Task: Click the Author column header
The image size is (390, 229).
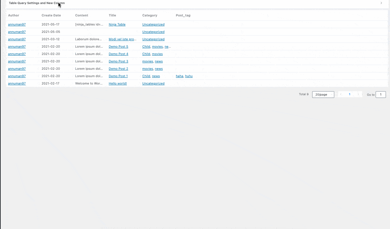Action: [13, 15]
